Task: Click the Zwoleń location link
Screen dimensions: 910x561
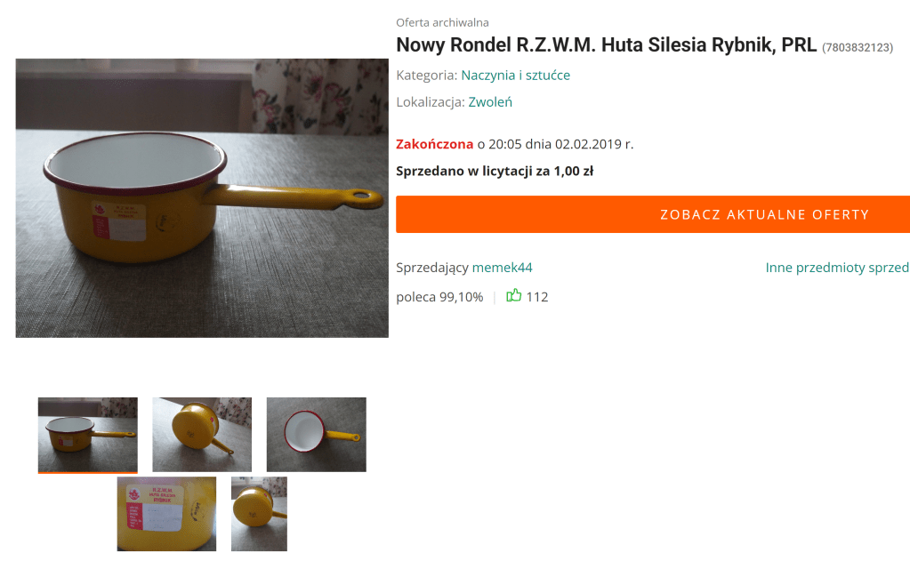Action: [x=490, y=102]
